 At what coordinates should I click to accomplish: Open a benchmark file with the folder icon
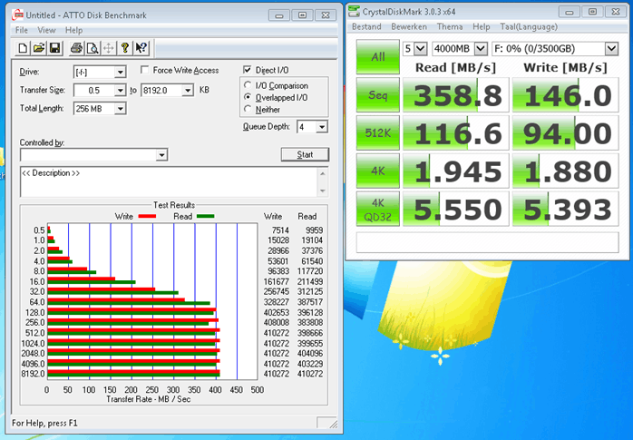pyautogui.click(x=40, y=48)
